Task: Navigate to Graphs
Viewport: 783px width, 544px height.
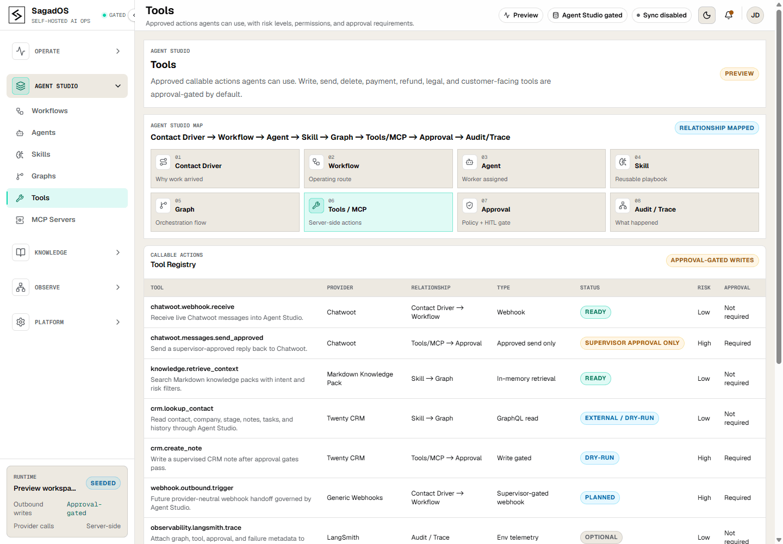Action: (x=67, y=176)
